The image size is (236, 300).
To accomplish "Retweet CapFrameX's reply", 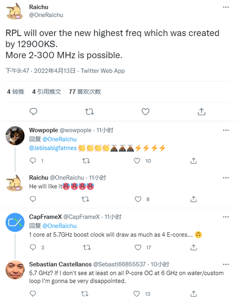I will [85, 248].
